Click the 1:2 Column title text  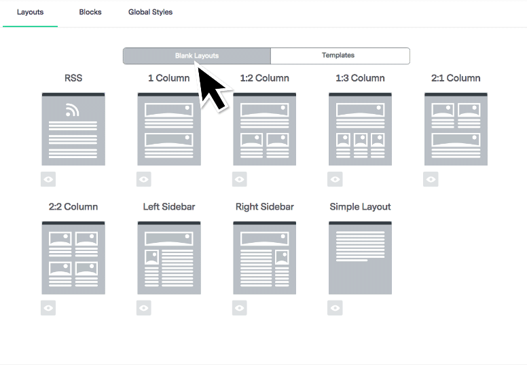point(264,78)
